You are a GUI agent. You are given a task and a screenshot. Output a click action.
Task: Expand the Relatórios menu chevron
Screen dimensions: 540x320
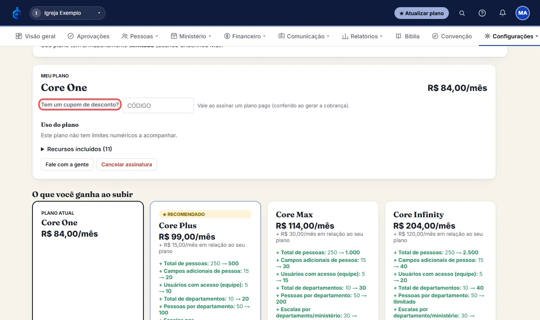381,36
